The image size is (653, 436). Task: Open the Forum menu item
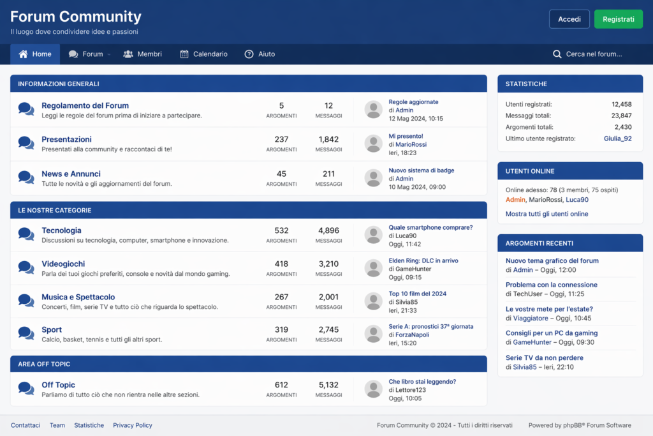pyautogui.click(x=92, y=54)
